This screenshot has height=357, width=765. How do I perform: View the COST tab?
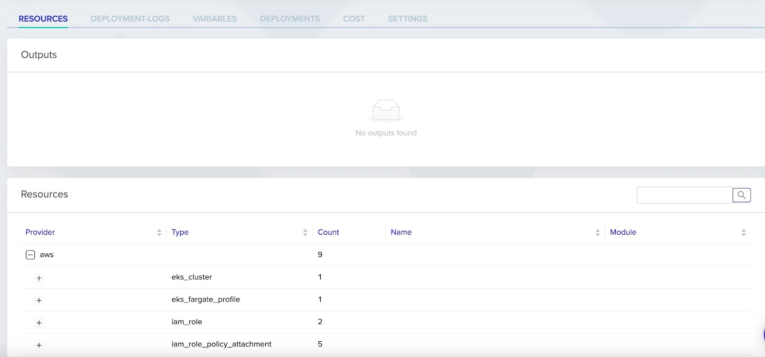354,19
